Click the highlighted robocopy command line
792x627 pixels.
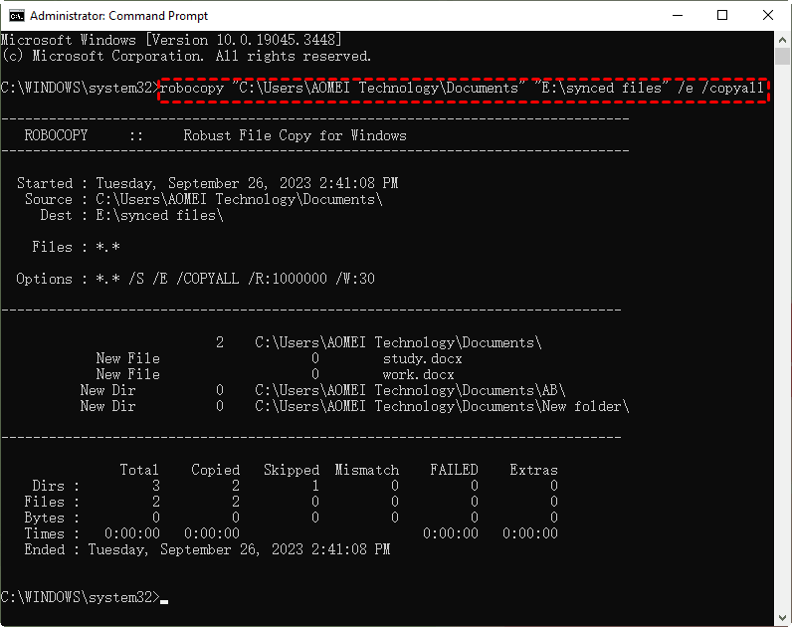click(x=464, y=89)
